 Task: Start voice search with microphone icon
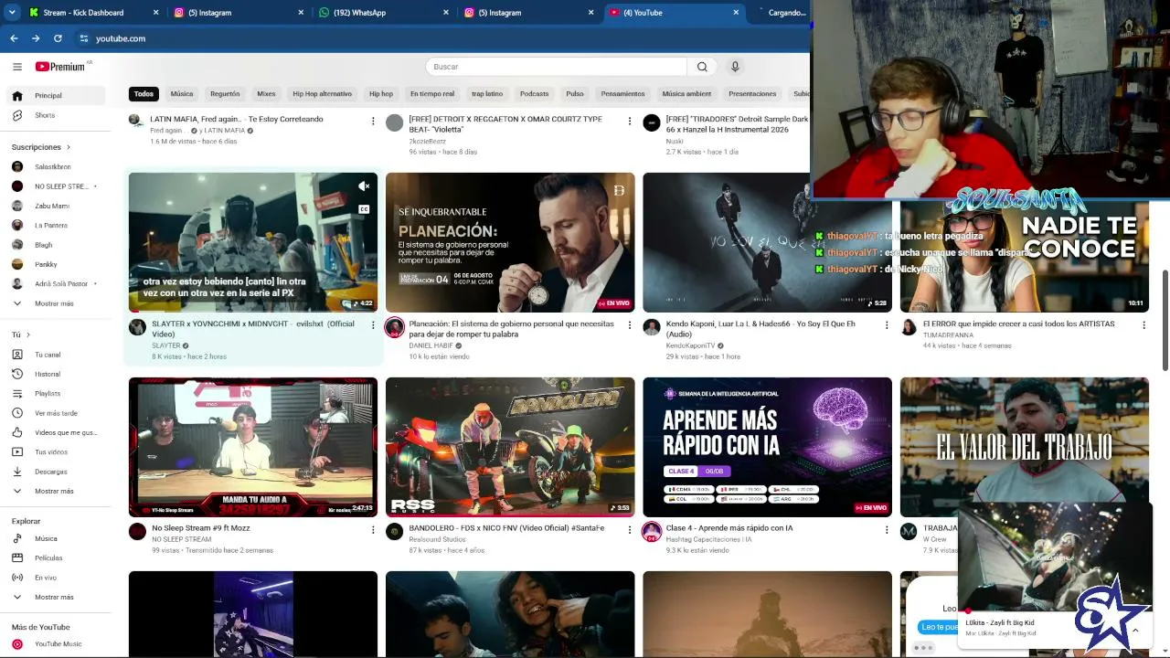735,67
